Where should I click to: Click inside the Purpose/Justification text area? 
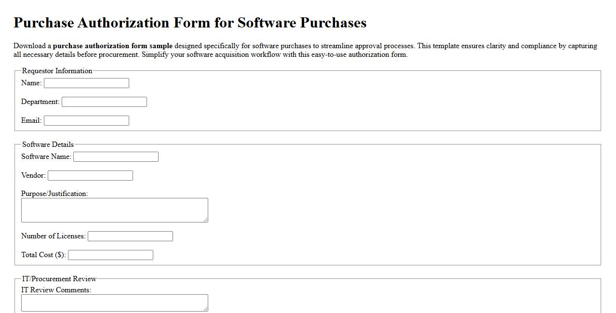(x=114, y=209)
